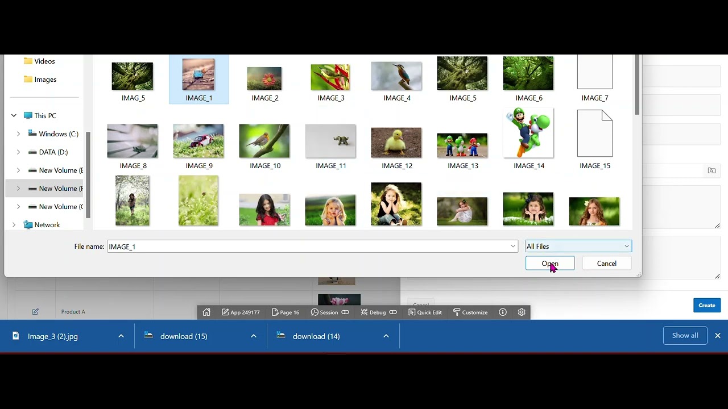Open the download (15) item
This screenshot has height=409, width=728.
[183, 336]
